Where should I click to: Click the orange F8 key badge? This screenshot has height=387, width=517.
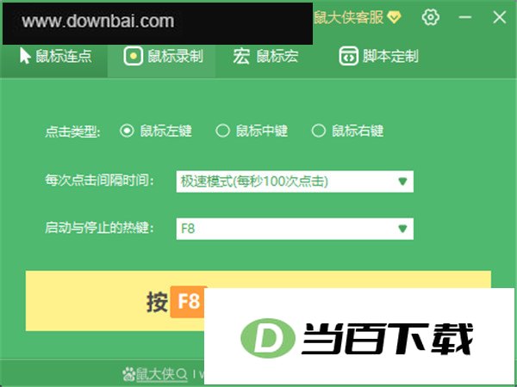[188, 302]
